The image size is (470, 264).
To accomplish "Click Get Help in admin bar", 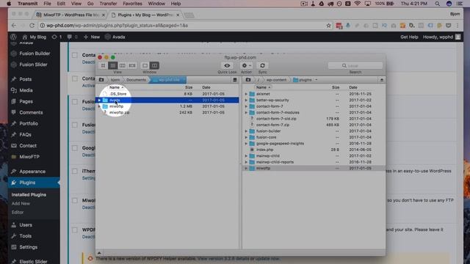I will point(409,37).
